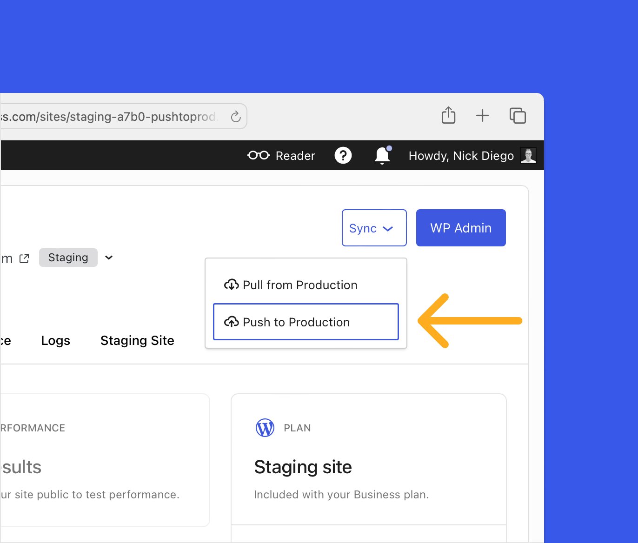Click the Safari share icon
The height and width of the screenshot is (543, 638).
tap(448, 115)
